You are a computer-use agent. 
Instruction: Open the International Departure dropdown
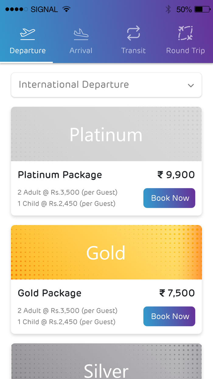coord(106,85)
